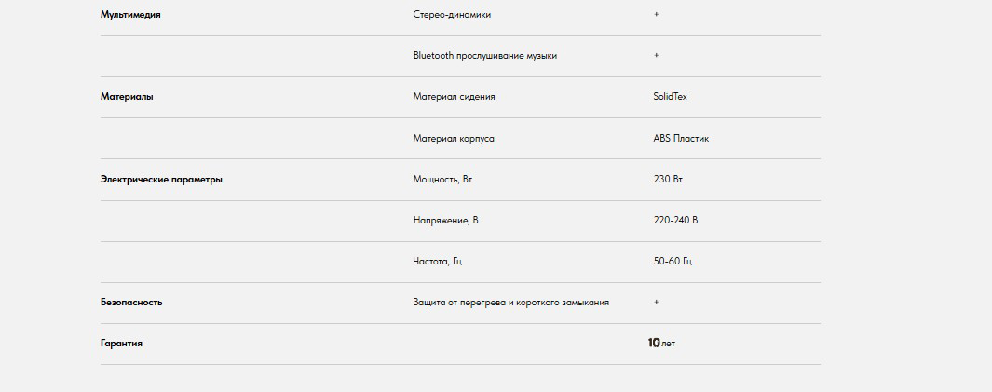
Task: Click the Мультимедиа section heading
Action: 130,15
